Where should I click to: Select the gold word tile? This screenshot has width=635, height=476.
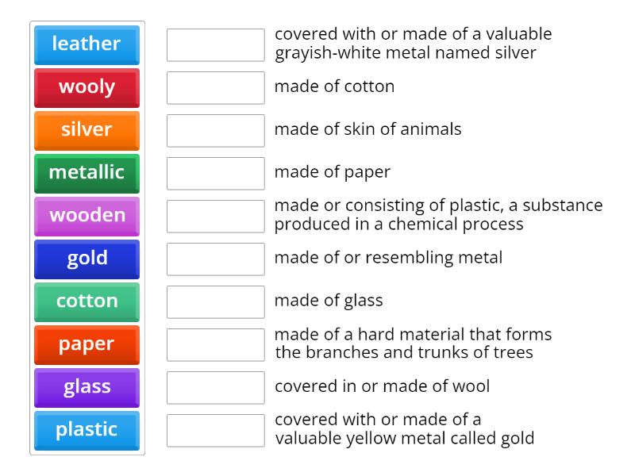click(87, 259)
